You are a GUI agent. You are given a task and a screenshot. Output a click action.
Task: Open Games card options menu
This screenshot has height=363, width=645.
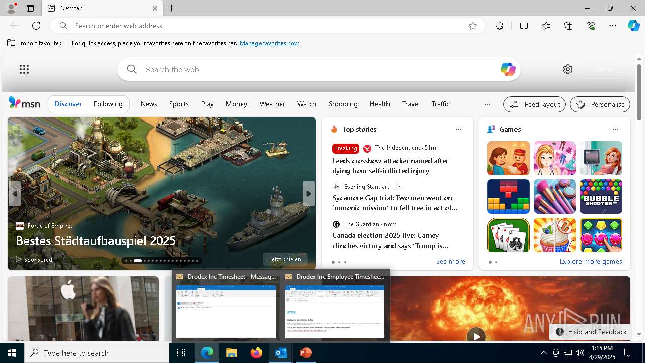615,129
